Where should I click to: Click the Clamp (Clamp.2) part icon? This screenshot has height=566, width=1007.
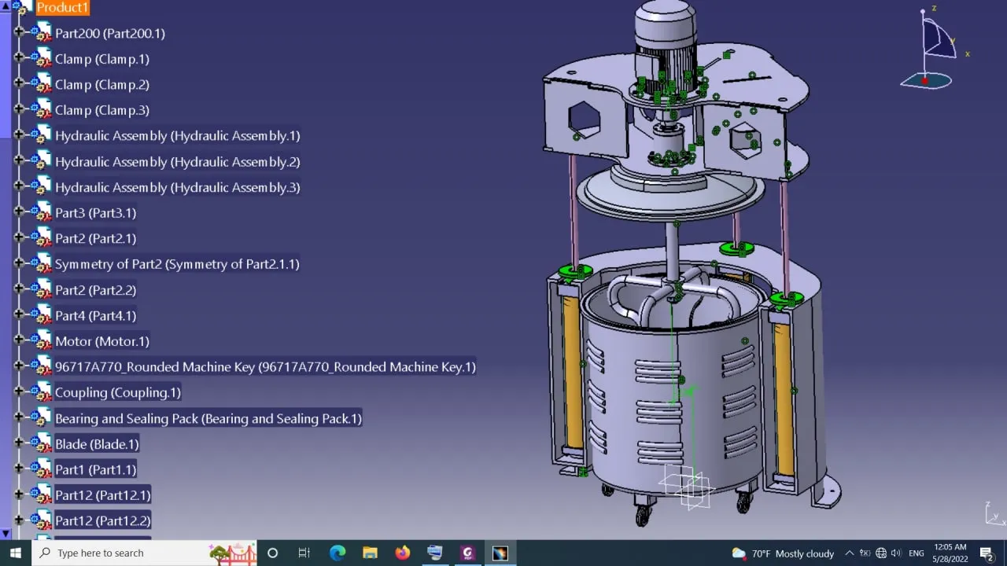(x=40, y=85)
